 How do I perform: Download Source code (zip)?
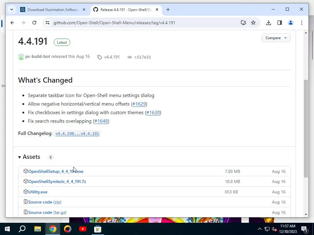[x=45, y=202]
